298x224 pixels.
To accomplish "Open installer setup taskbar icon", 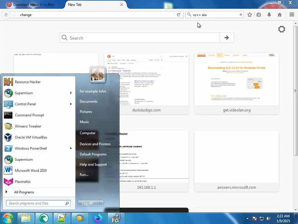I will (x=116, y=218).
